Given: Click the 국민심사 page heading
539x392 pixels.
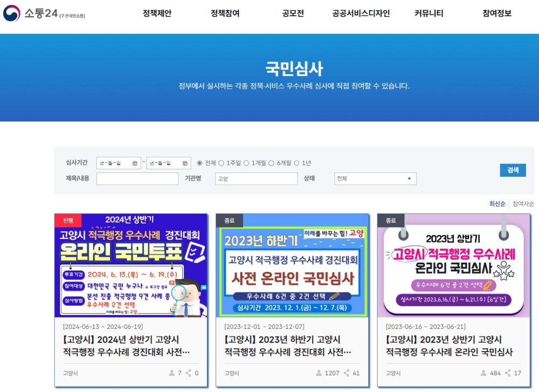Looking at the screenshot, I should pyautogui.click(x=294, y=68).
